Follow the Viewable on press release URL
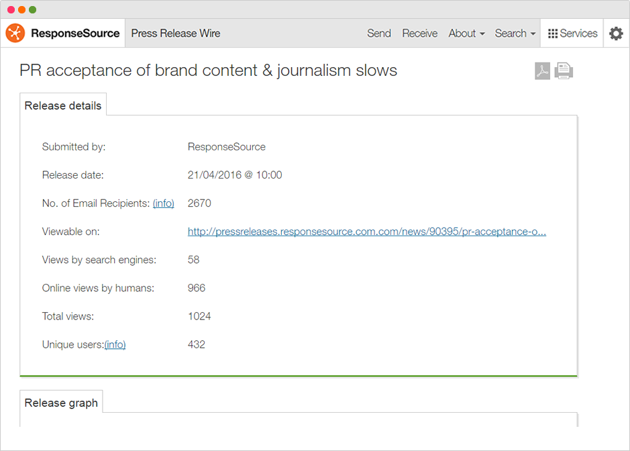The width and height of the screenshot is (630, 451). click(x=366, y=232)
